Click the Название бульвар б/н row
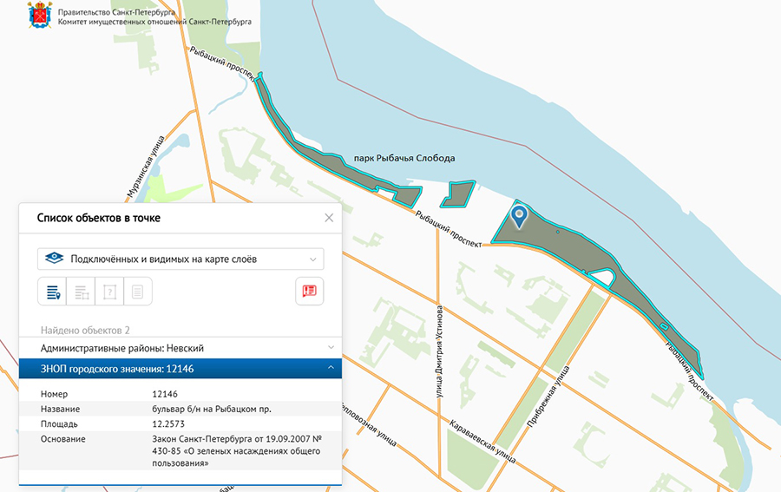The height and width of the screenshot is (492, 781). (x=180, y=409)
